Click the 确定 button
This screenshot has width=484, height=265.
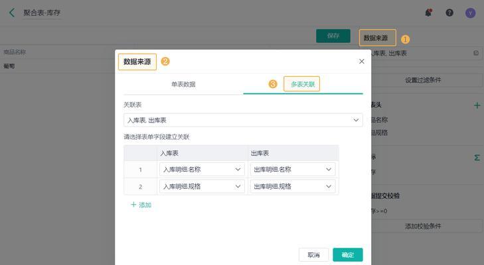pyautogui.click(x=348, y=255)
